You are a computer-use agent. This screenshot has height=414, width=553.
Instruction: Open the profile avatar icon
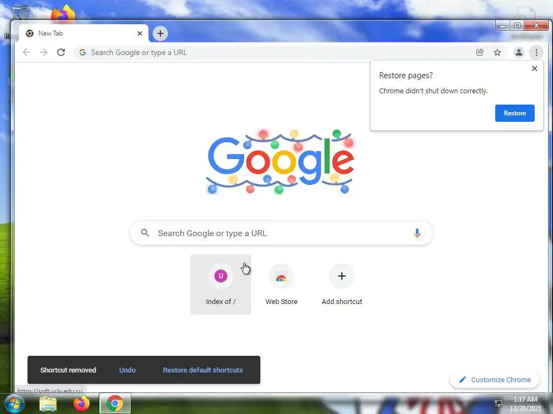tap(519, 52)
